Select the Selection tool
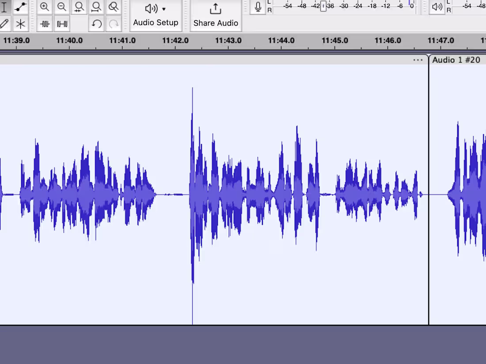The height and width of the screenshot is (364, 486). click(4, 7)
